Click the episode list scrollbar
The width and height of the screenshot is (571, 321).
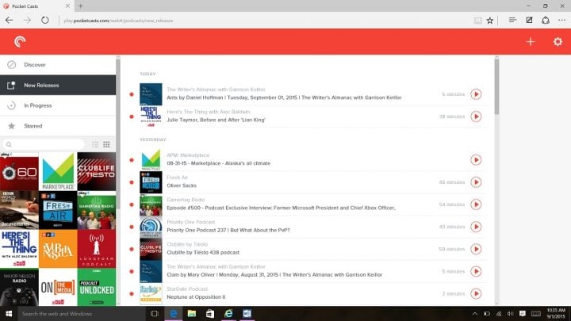pyautogui.click(x=496, y=86)
